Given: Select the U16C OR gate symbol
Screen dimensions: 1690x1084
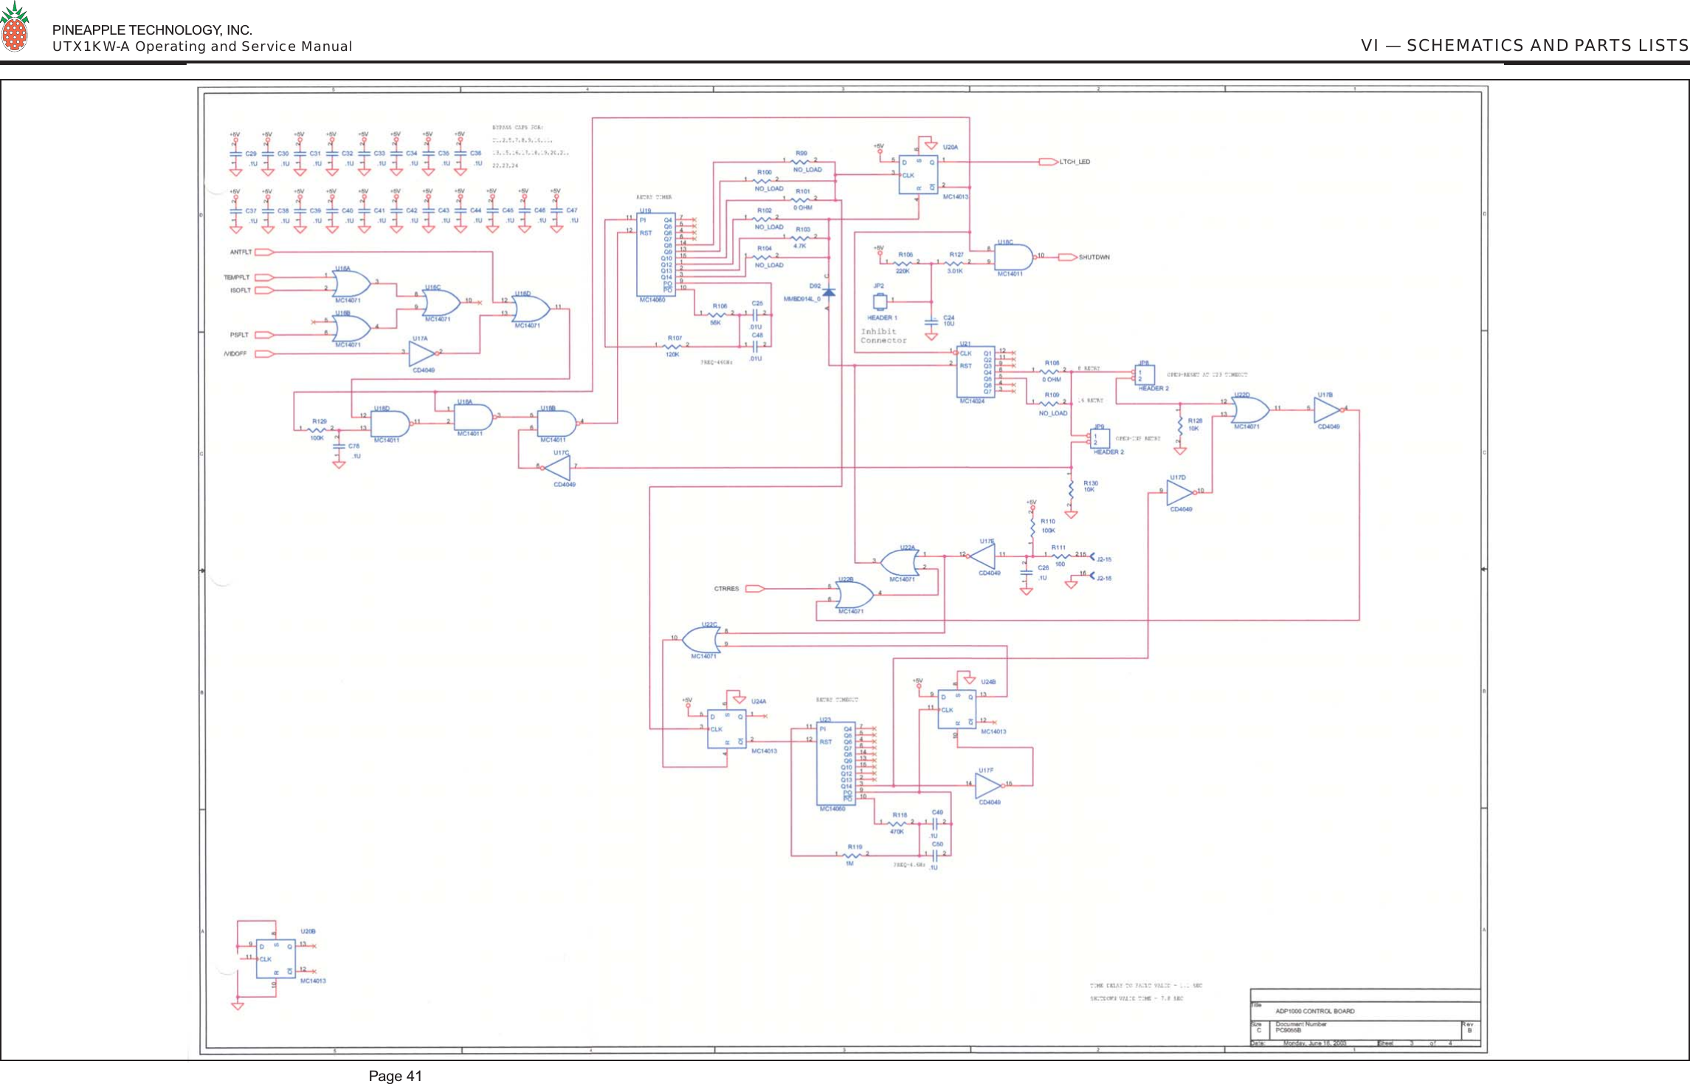Looking at the screenshot, I should pyautogui.click(x=441, y=302).
